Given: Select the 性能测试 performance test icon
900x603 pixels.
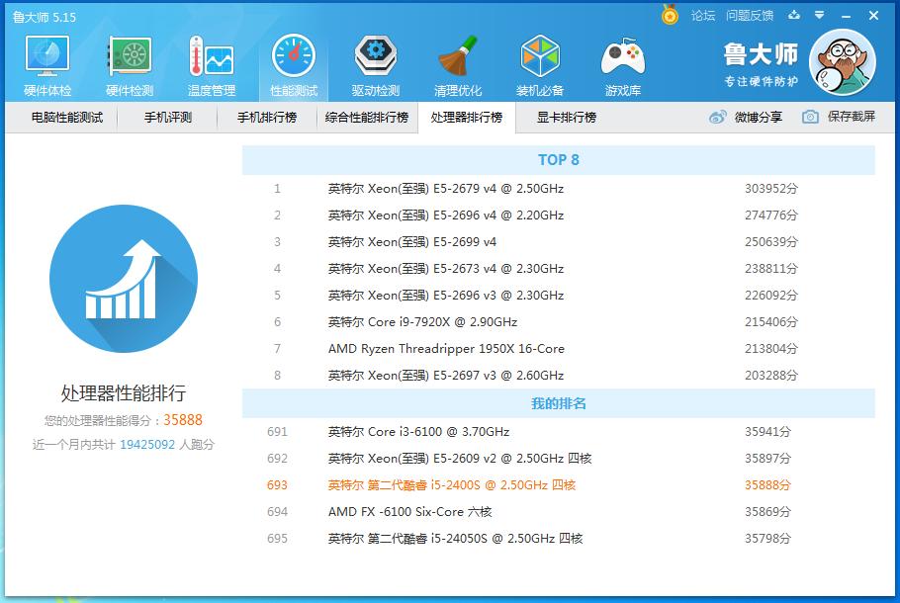Looking at the screenshot, I should click(292, 61).
